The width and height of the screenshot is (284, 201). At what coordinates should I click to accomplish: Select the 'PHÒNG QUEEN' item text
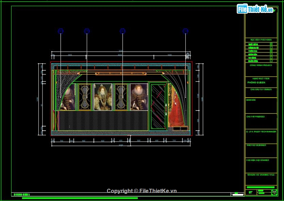point(256,82)
